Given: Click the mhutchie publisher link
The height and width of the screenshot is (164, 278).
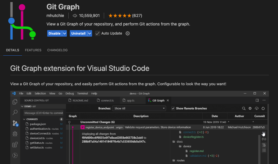Looking at the screenshot, I should [x=55, y=16].
